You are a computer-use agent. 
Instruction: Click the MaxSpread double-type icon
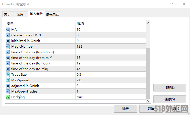coord(8,80)
